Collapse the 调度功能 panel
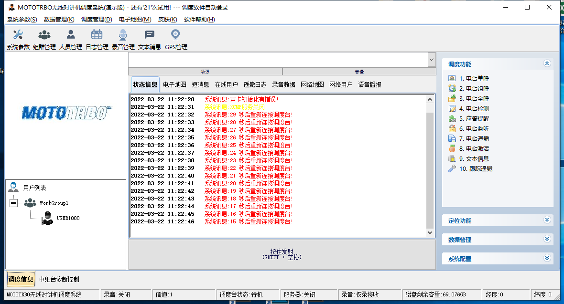Screen dimensions: 564x304 point(547,63)
